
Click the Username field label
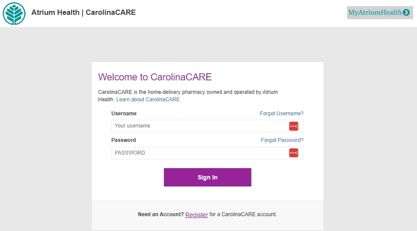pyautogui.click(x=124, y=114)
